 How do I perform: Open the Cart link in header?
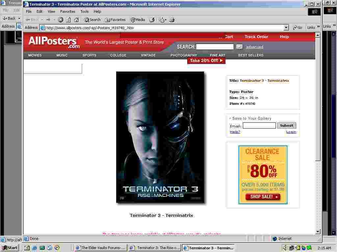(x=229, y=37)
